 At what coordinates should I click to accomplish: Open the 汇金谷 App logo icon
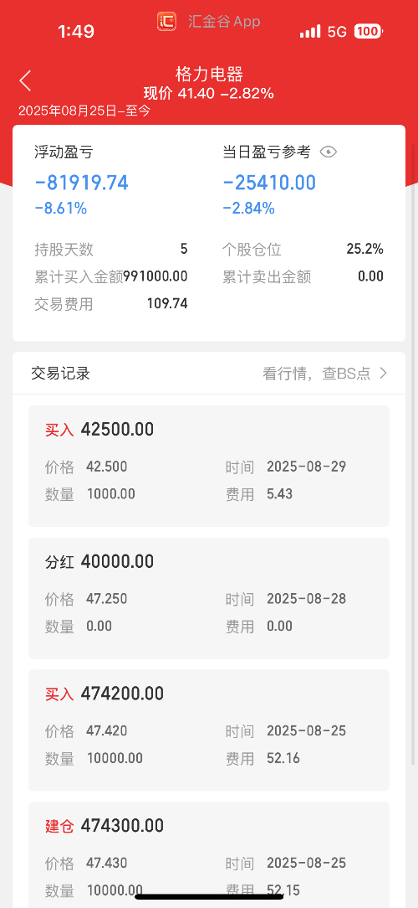coord(166,22)
